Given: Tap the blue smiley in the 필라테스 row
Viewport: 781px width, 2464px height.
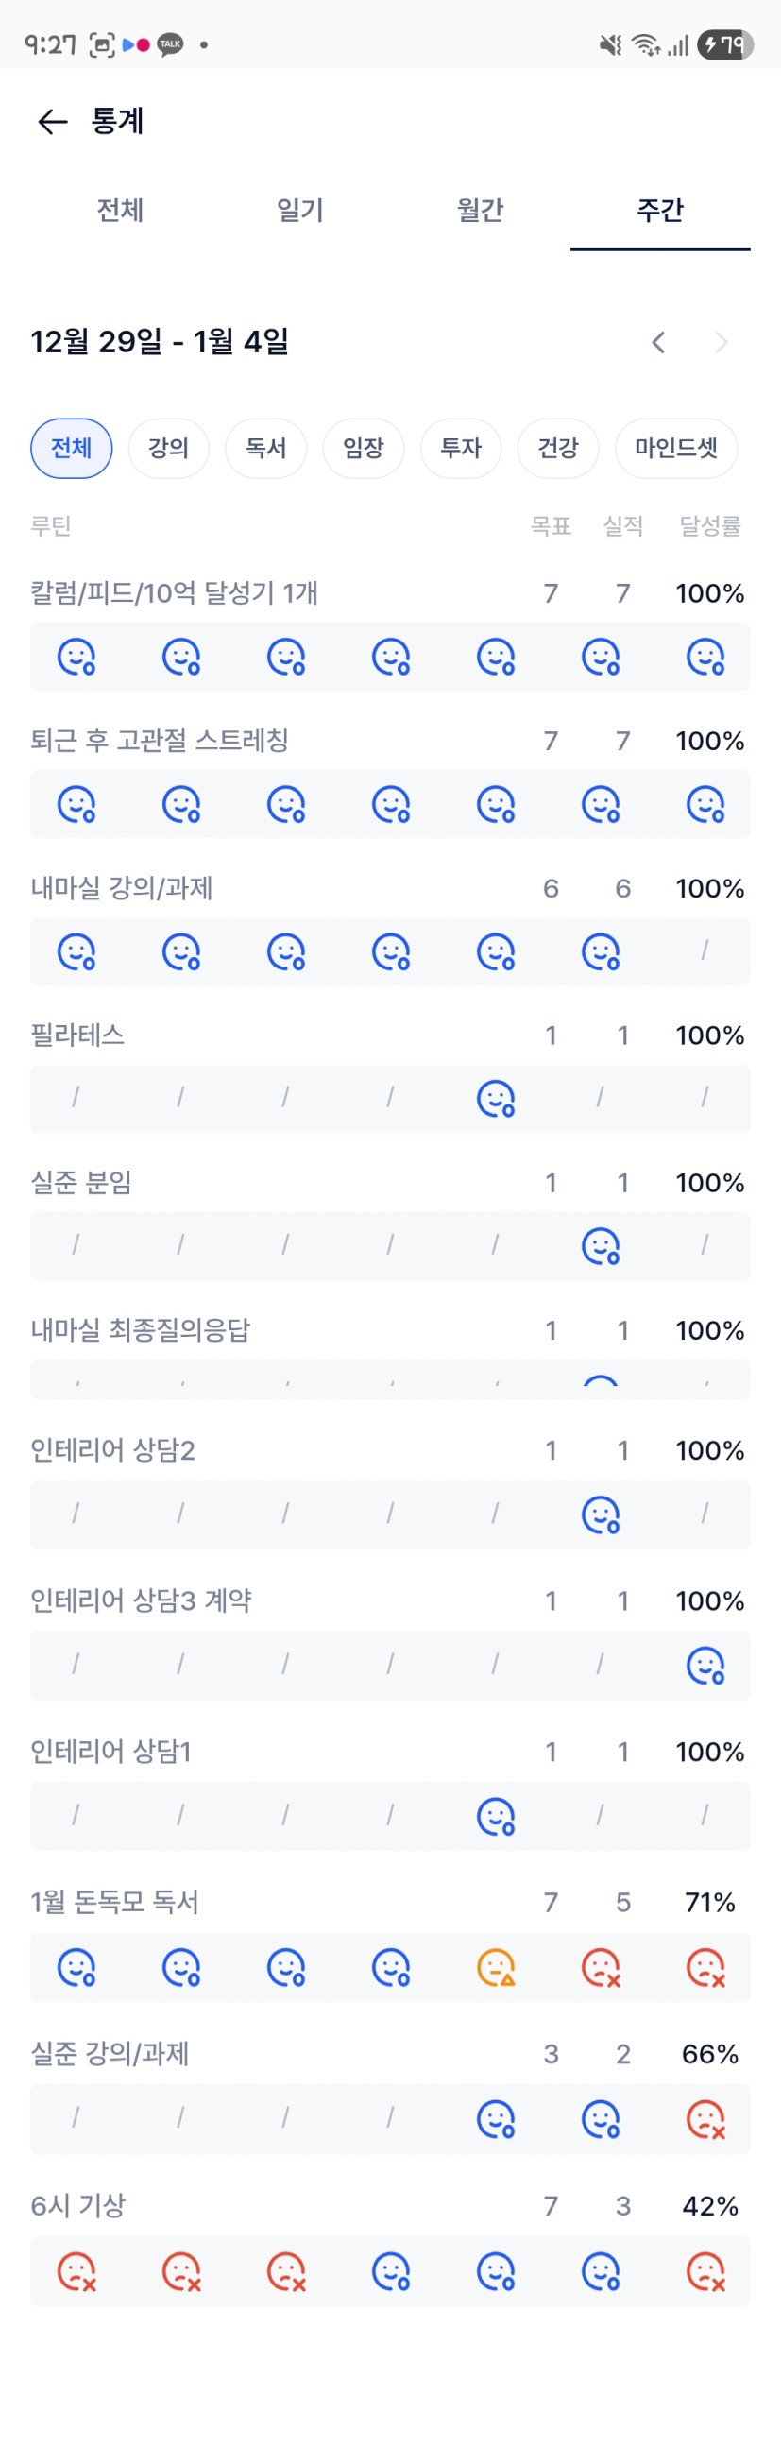Looking at the screenshot, I should [x=495, y=1098].
